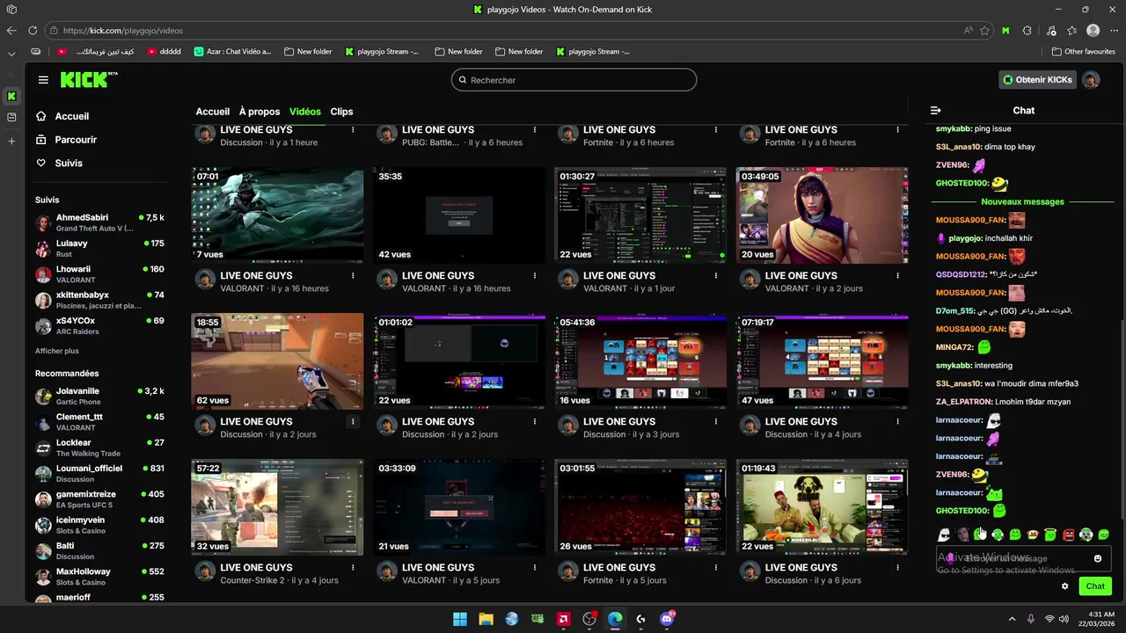Image resolution: width=1126 pixels, height=633 pixels.
Task: Open the chat settings gear
Action: [x=1064, y=586]
